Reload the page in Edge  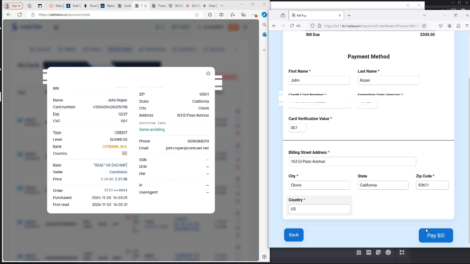pyautogui.click(x=19, y=14)
